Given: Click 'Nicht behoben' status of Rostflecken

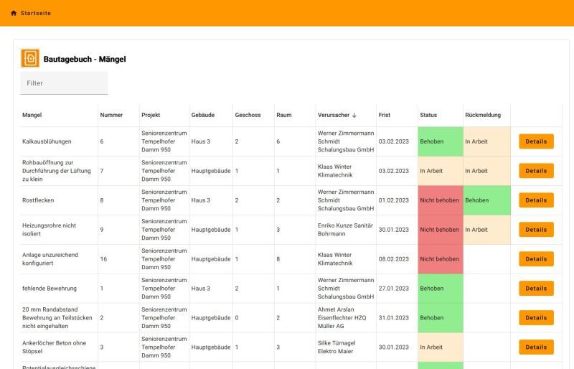Looking at the screenshot, I should coord(441,200).
